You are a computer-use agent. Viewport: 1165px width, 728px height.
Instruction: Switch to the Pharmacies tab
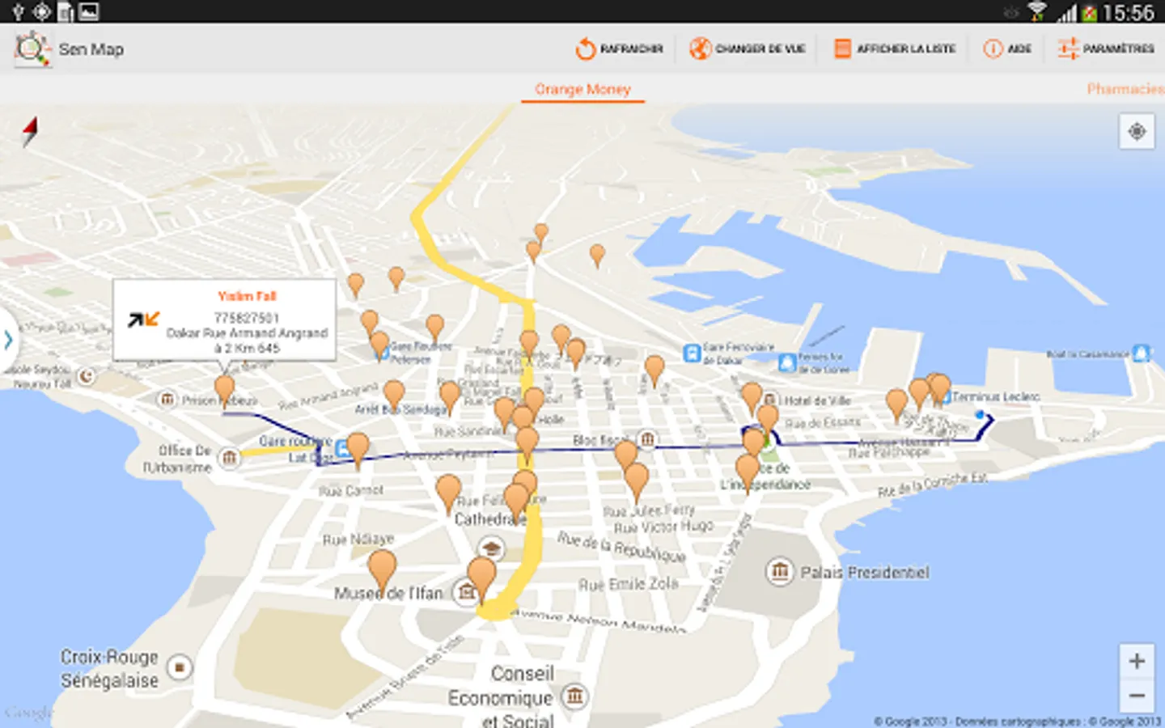[1125, 89]
